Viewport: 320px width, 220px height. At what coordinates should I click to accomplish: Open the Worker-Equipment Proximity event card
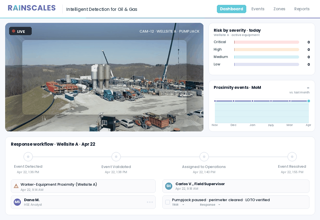(x=83, y=186)
